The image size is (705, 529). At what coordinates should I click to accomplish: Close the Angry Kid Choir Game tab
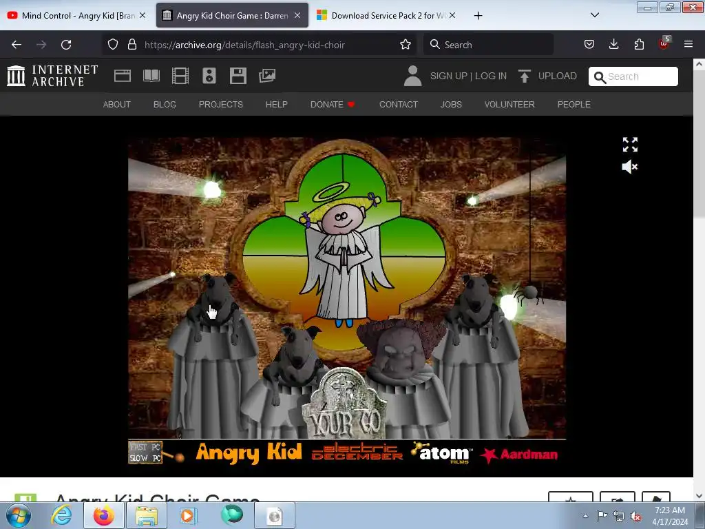297,15
